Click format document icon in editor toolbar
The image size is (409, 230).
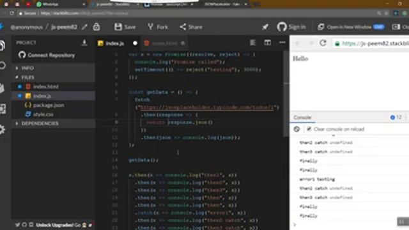tap(252, 43)
